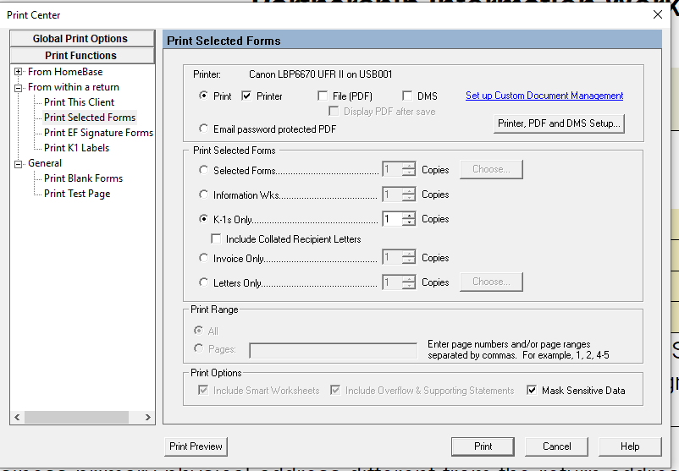The height and width of the screenshot is (471, 679).
Task: Expand the From HomeBase tree node
Action: click(18, 72)
